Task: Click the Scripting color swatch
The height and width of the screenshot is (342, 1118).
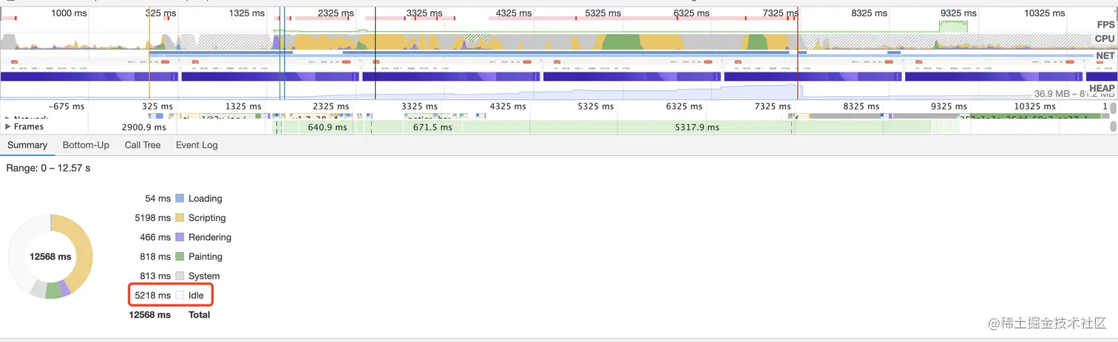Action: coord(180,218)
